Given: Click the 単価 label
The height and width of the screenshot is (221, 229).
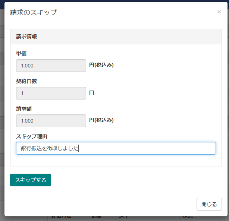Looking at the screenshot, I should (x=21, y=54).
